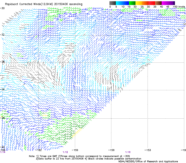This screenshot has height=163, width=186.
Task: Click the longitude label '-162'
Action: point(39,150)
